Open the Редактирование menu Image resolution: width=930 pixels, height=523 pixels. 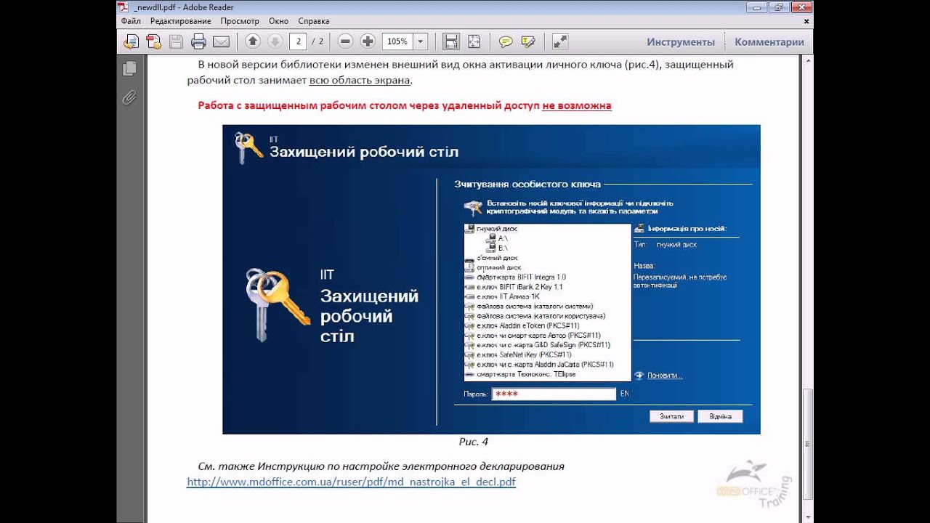180,21
